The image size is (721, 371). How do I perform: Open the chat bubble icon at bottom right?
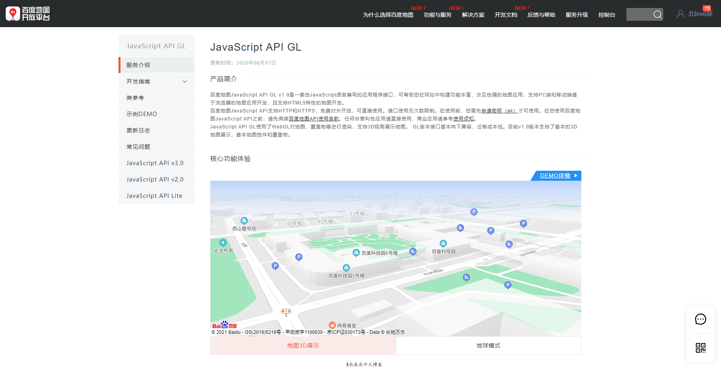pyautogui.click(x=700, y=319)
